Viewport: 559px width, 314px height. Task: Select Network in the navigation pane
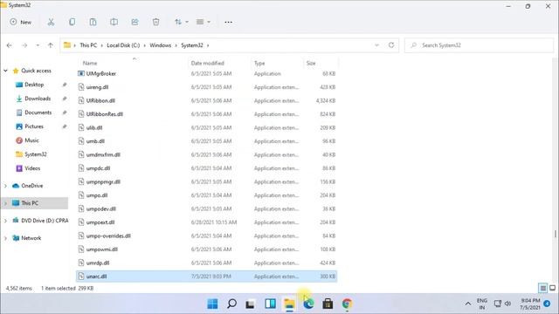(31, 238)
